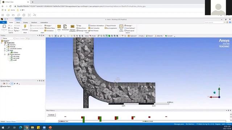Open File Explorer from the taskbar
Screen dimensions: 232x130
tap(32, 127)
